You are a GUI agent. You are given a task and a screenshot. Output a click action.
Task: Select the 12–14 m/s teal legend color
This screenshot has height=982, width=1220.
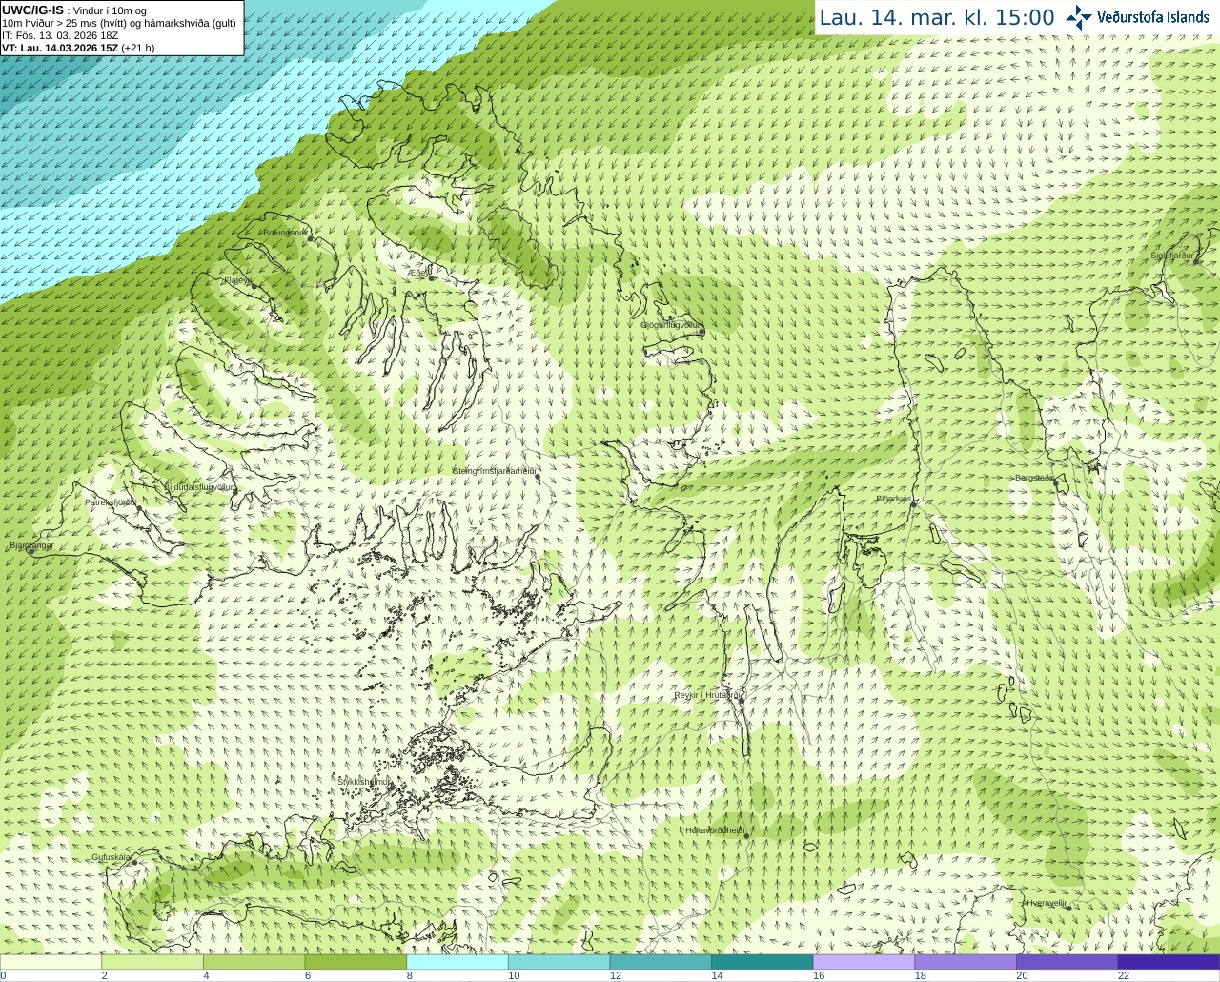pos(661,962)
